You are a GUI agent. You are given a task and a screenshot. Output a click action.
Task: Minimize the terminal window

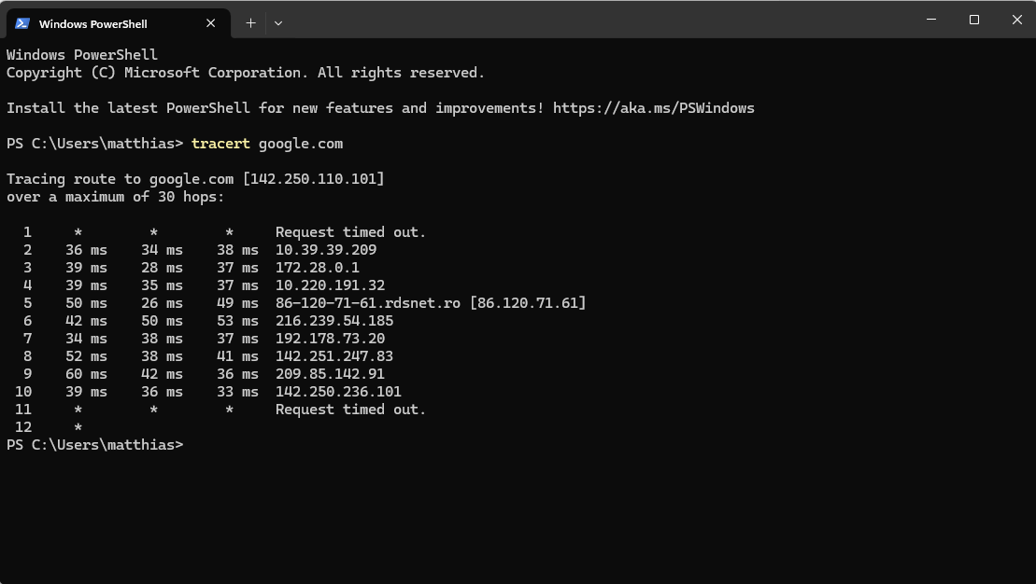click(x=930, y=20)
